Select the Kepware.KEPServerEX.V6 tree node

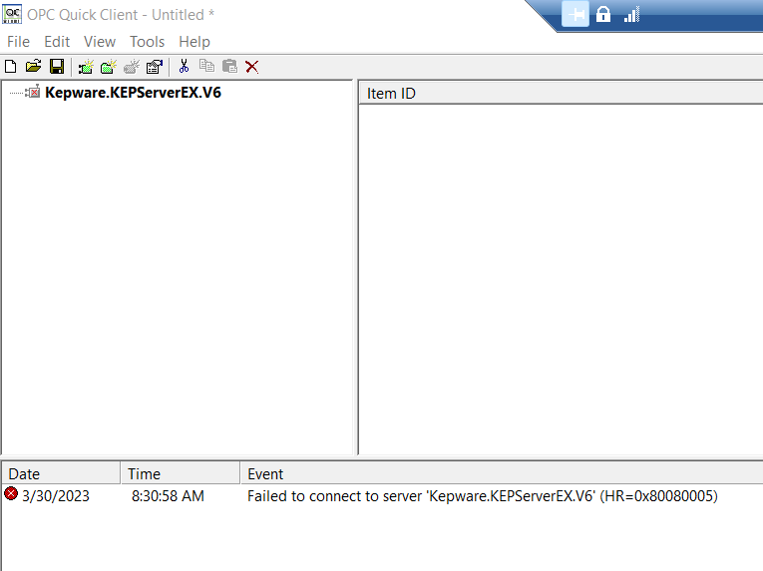pyautogui.click(x=133, y=93)
